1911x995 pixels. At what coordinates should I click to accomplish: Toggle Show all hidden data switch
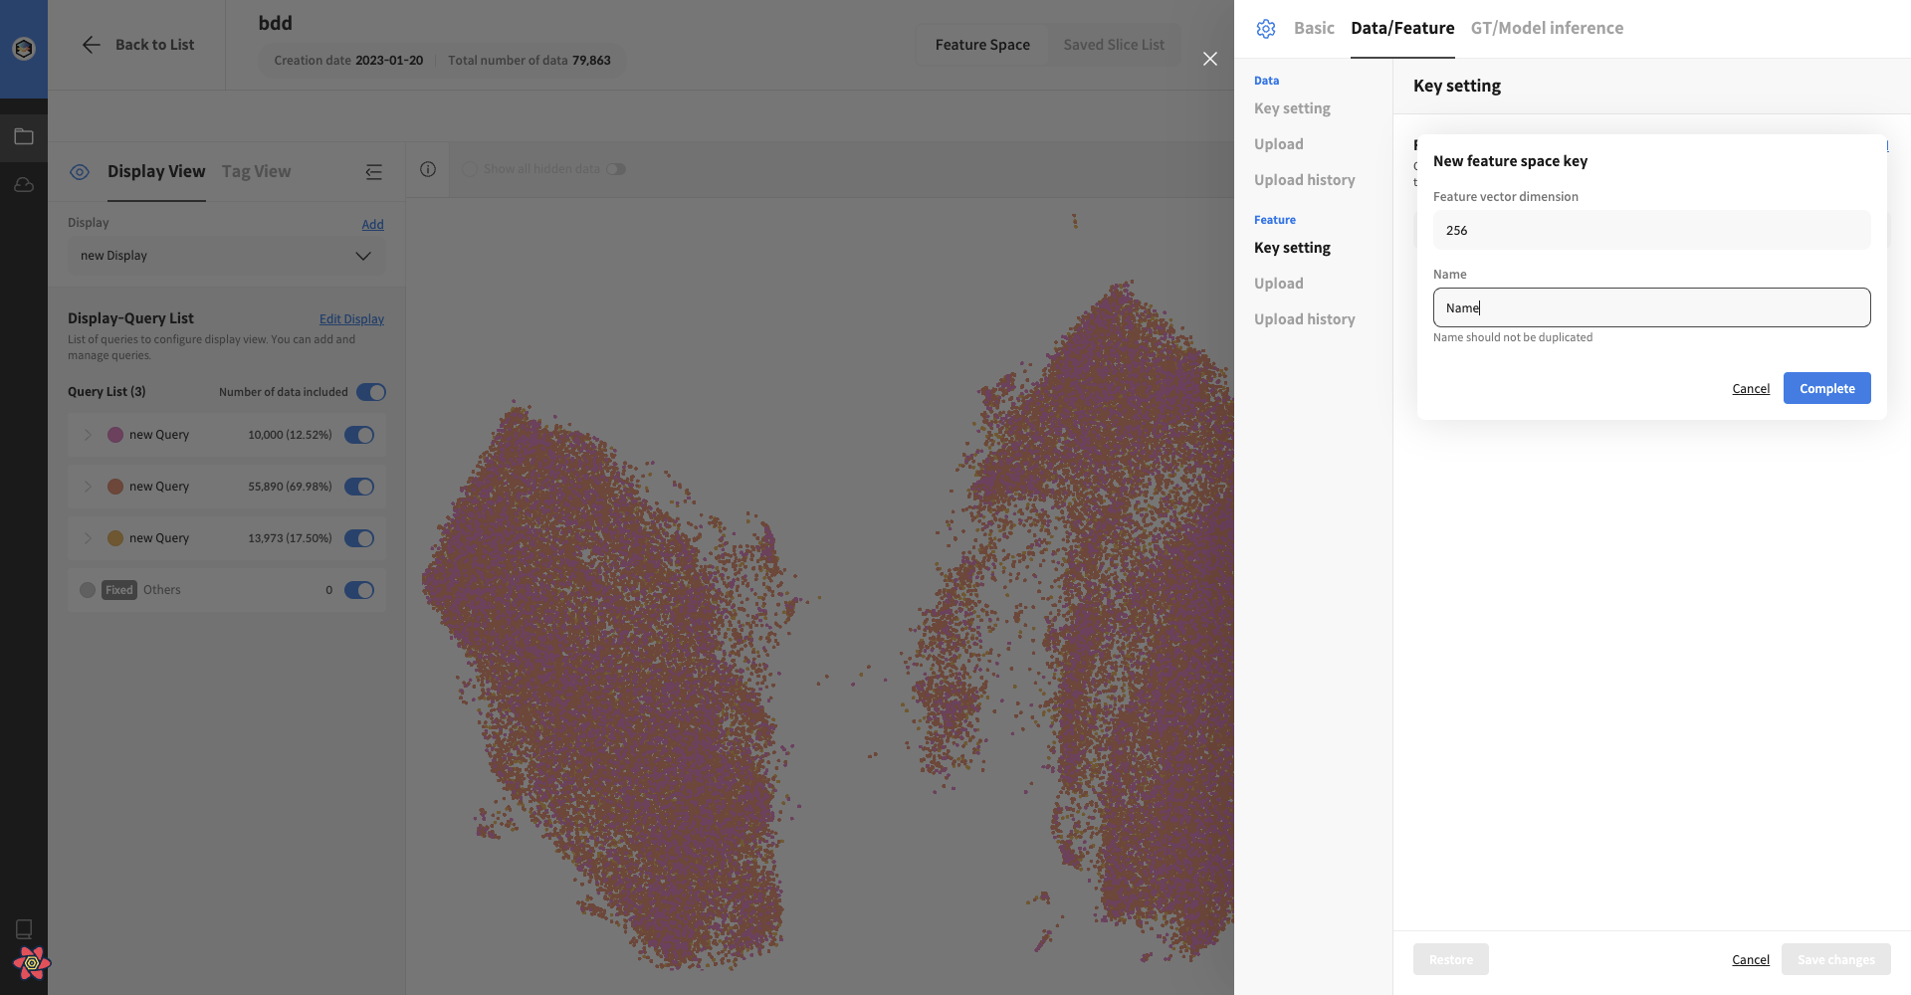(x=617, y=169)
